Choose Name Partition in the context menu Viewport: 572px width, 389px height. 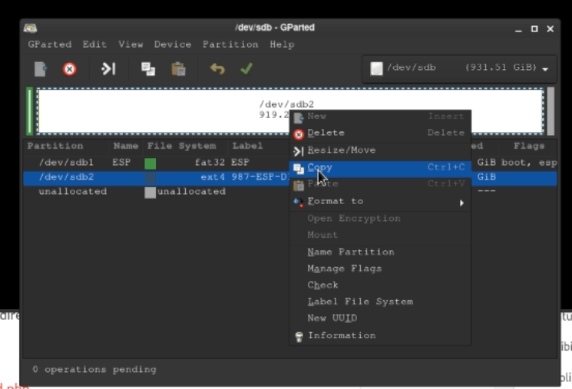[381, 252]
